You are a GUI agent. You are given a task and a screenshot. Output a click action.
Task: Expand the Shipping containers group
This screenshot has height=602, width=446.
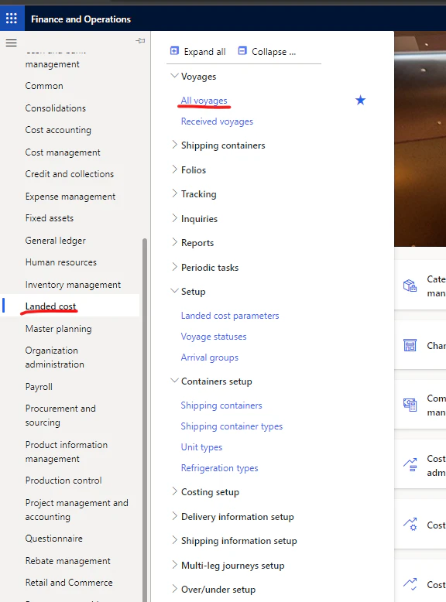tap(174, 145)
